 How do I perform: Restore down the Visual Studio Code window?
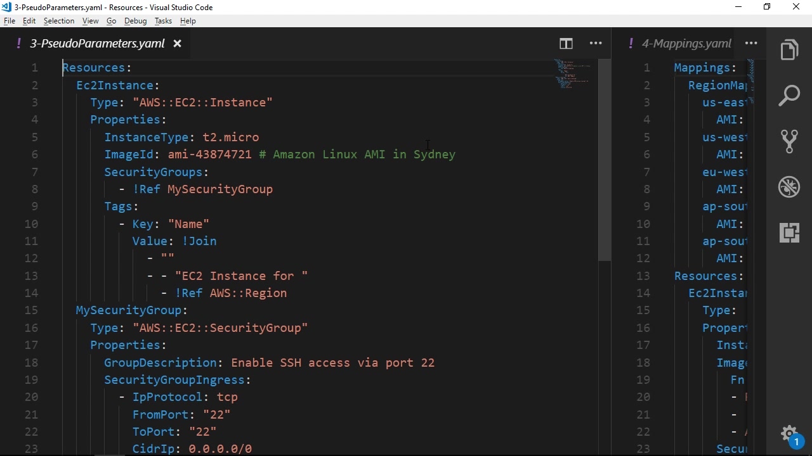click(x=767, y=7)
